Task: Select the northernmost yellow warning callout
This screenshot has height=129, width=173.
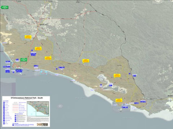Action: [x=28, y=37]
